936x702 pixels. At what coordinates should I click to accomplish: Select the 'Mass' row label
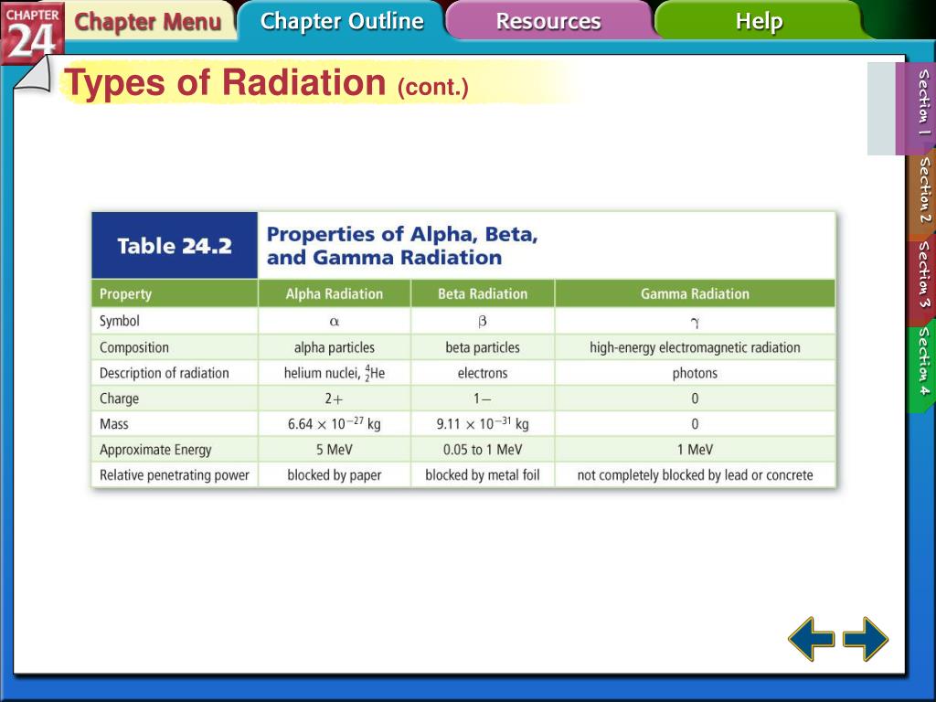[x=113, y=424]
